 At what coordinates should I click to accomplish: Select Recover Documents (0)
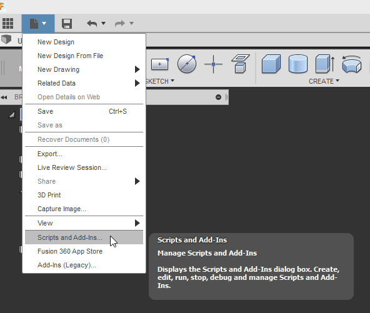click(84, 139)
